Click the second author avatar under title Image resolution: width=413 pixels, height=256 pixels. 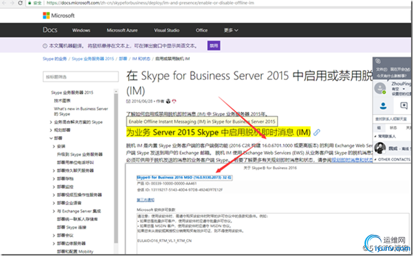(x=174, y=101)
